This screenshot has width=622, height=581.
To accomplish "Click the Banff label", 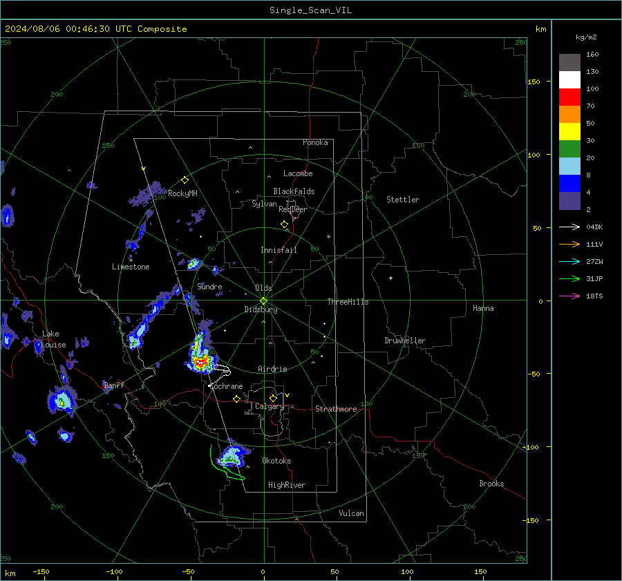I will (x=114, y=385).
